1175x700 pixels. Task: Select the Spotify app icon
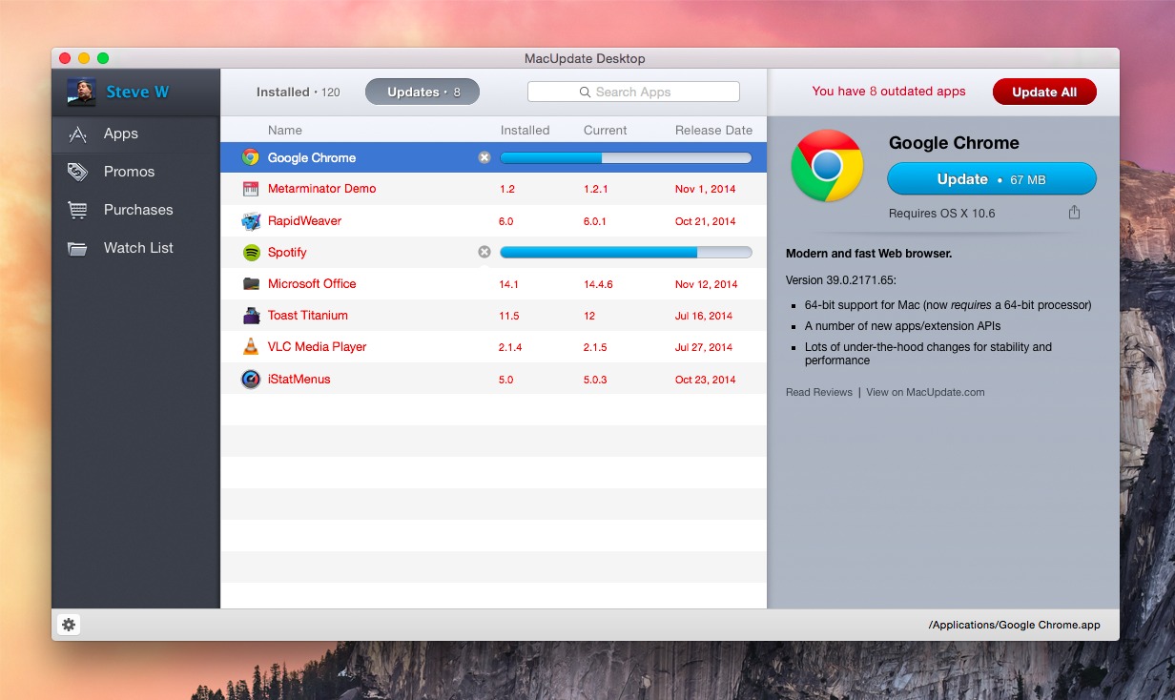250,252
